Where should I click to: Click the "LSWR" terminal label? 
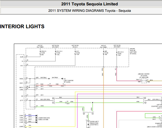point(21,126)
